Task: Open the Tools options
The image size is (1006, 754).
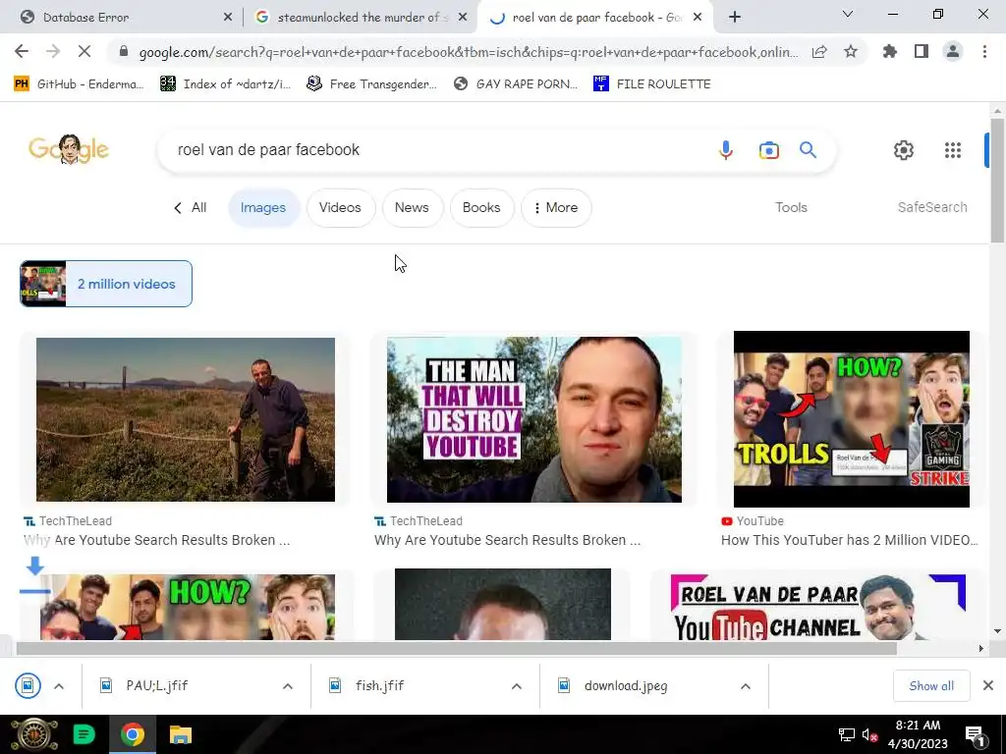Action: tap(791, 208)
